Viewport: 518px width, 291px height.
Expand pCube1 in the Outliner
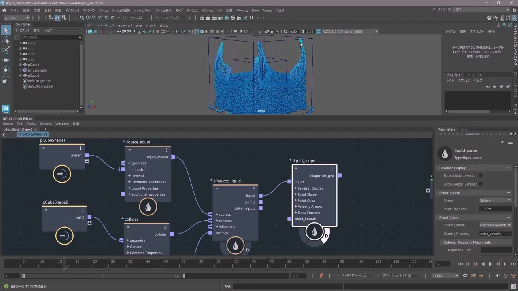(x=20, y=65)
